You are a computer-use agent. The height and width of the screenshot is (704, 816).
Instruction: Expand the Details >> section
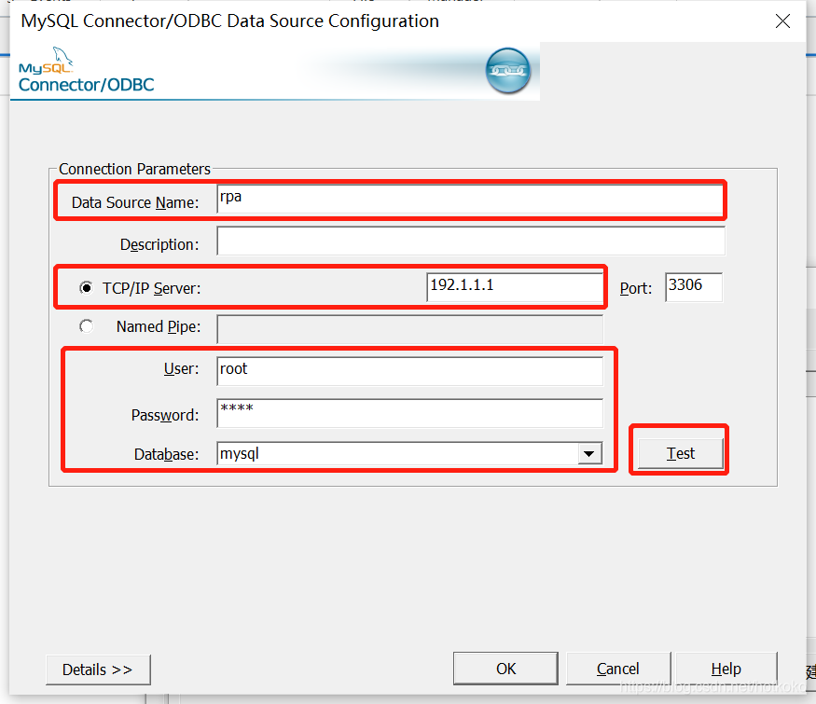98,669
